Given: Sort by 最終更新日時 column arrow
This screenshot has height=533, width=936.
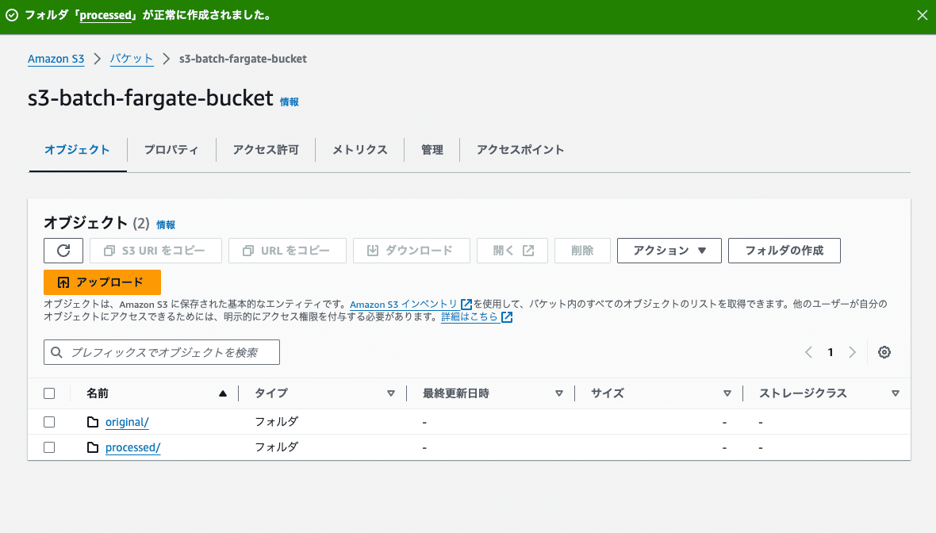Looking at the screenshot, I should point(559,393).
